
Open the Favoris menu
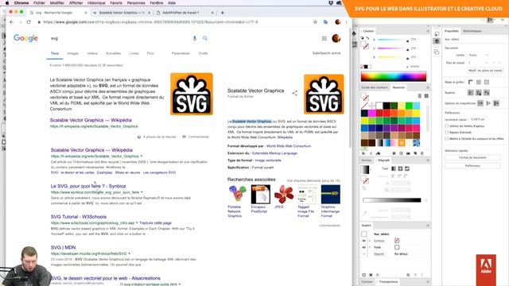click(116, 3)
